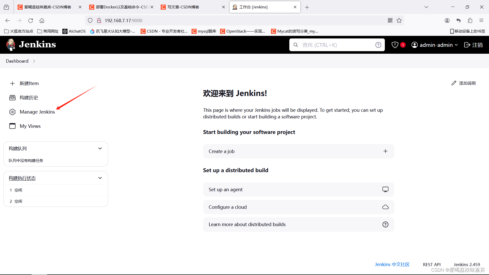Collapse the 构建执行状态 panel chevron
489x275 pixels.
pos(100,178)
